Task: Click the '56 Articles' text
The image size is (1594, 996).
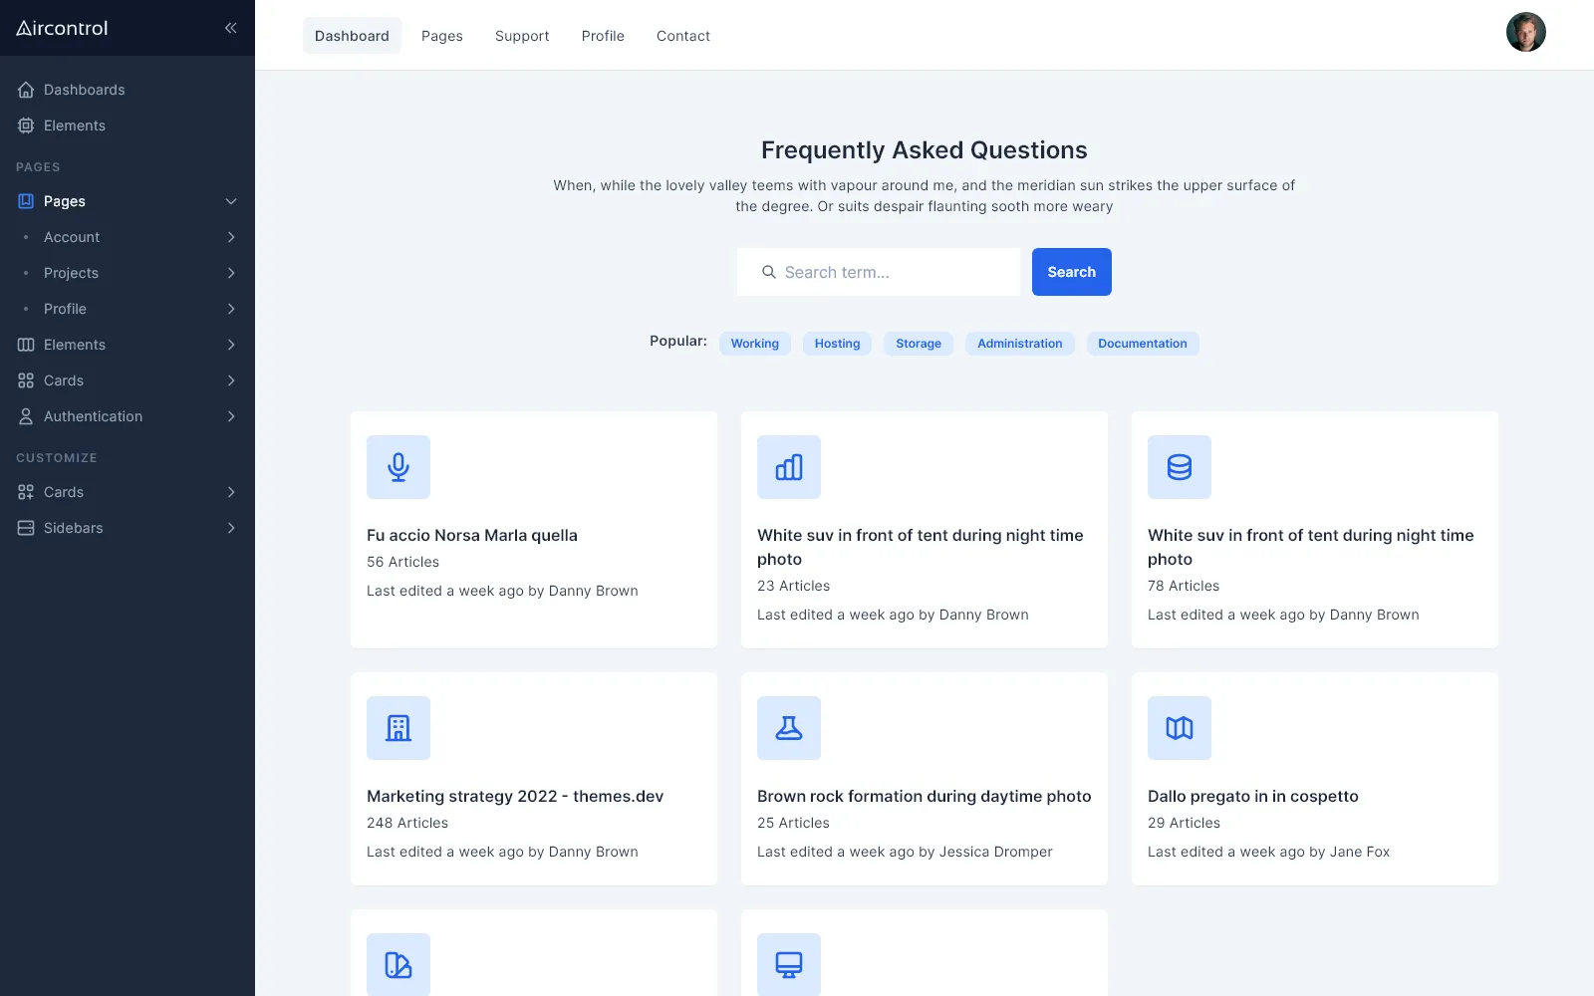Action: tap(402, 562)
